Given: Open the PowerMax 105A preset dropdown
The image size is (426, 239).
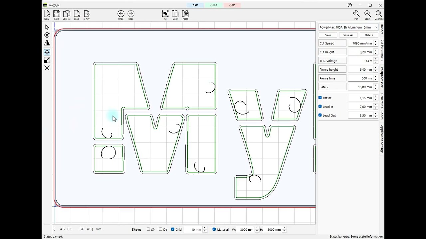Looking at the screenshot, I should click(x=348, y=27).
